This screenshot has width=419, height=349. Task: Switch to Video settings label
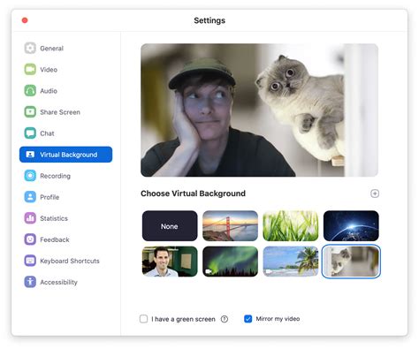tap(49, 70)
